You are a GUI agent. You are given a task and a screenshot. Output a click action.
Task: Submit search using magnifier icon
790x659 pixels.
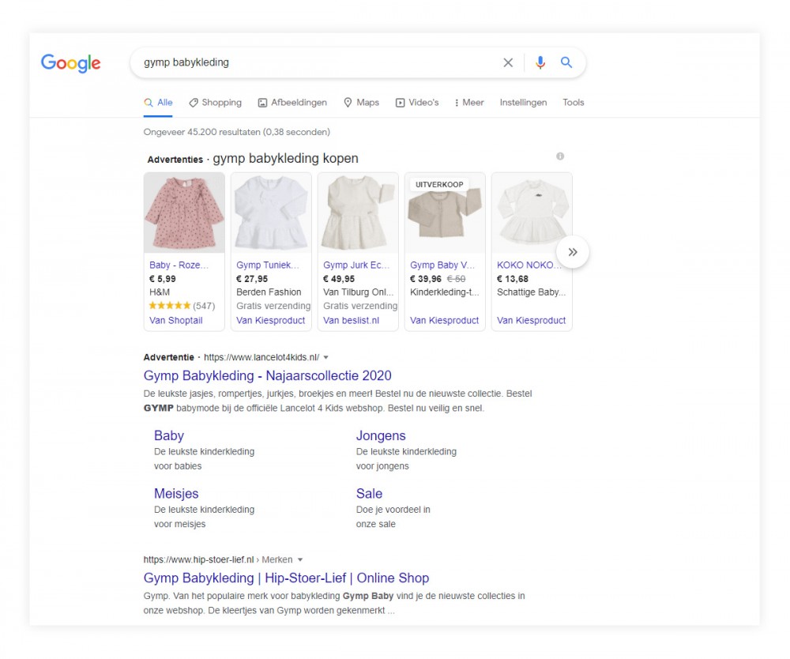(x=566, y=62)
